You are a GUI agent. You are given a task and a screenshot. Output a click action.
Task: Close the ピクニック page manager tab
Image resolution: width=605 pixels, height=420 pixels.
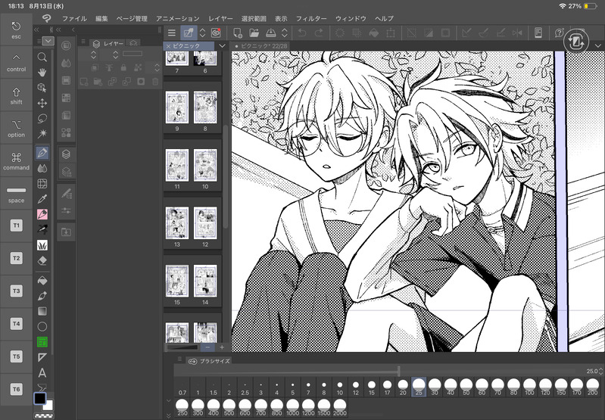click(x=168, y=46)
